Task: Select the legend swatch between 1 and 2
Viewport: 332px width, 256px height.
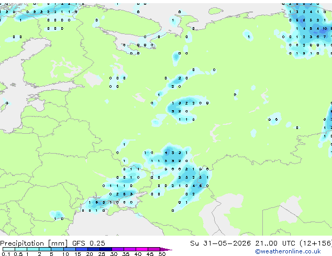Action: 33,249
